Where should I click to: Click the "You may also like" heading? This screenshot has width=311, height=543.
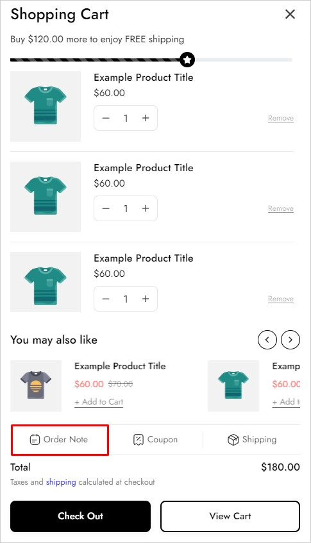coord(54,340)
